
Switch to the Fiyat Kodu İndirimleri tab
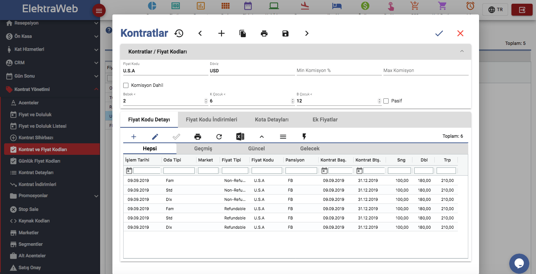(211, 120)
